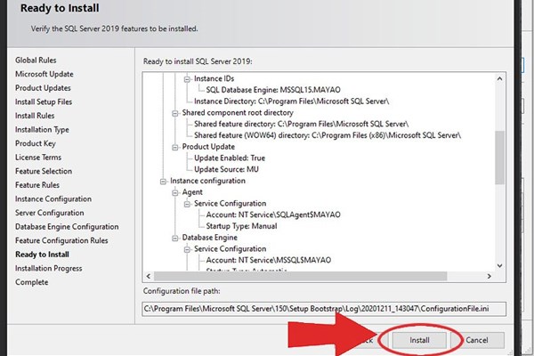Select the Global Rules step
Viewport: 534px width, 356px height.
(36, 61)
